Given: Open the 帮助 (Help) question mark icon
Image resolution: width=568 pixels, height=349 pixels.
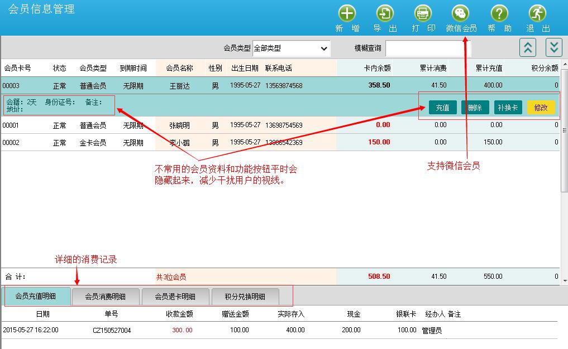Looking at the screenshot, I should pyautogui.click(x=499, y=14).
